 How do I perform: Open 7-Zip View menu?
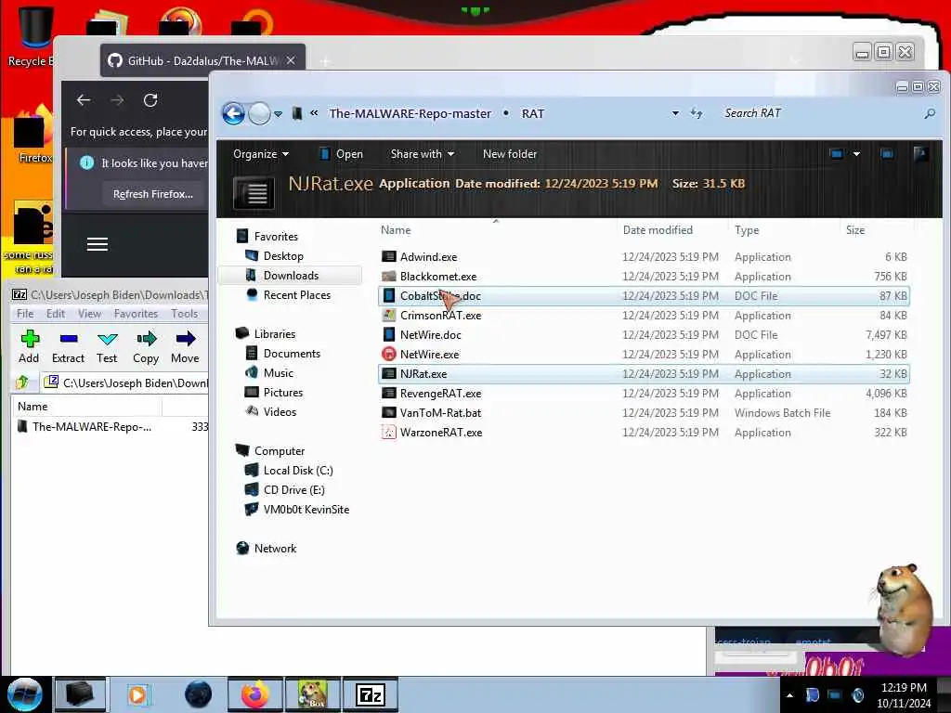click(89, 314)
